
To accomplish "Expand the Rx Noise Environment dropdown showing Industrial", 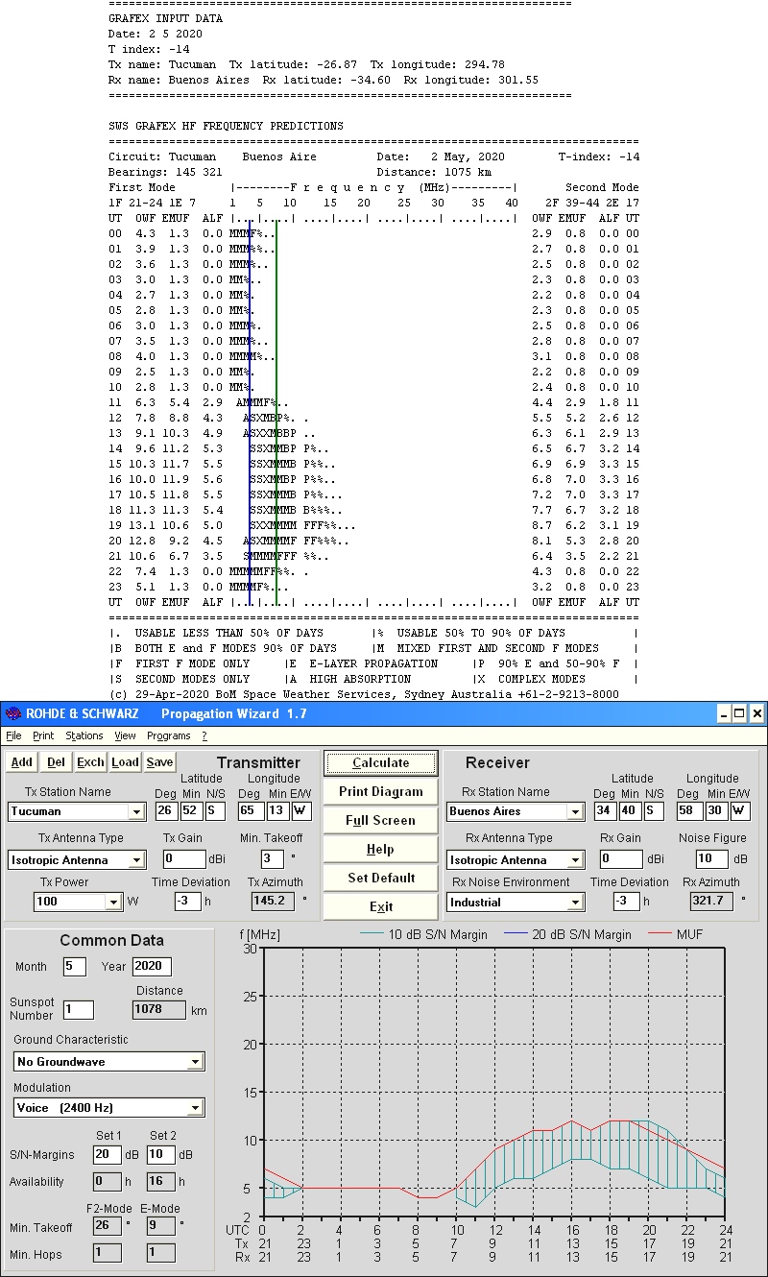I will [574, 903].
